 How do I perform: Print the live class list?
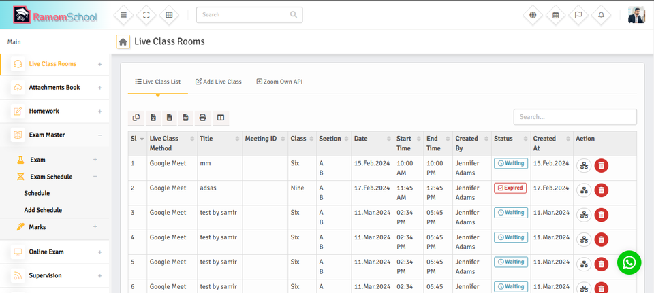pyautogui.click(x=202, y=118)
